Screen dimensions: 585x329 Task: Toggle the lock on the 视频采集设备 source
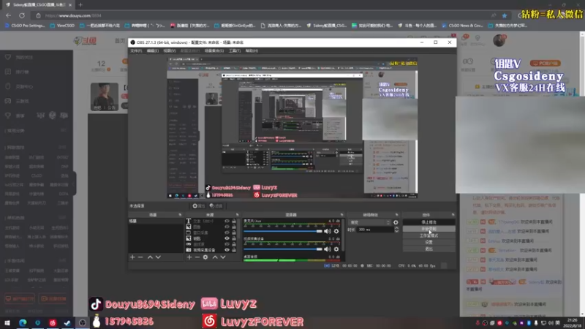point(234,250)
